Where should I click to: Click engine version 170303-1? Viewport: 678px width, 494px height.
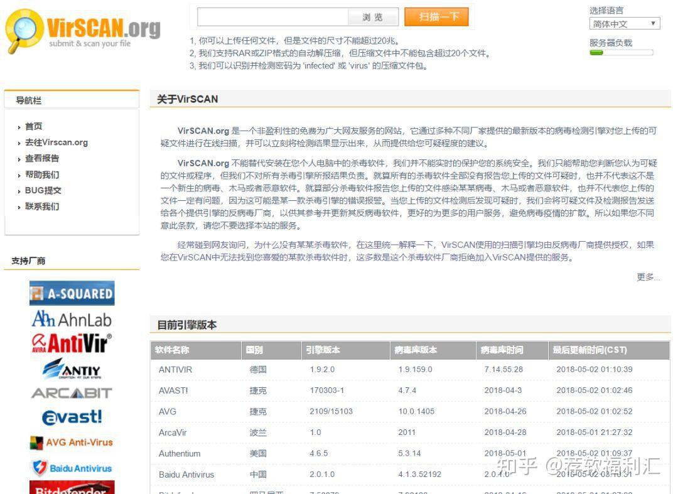(x=327, y=390)
